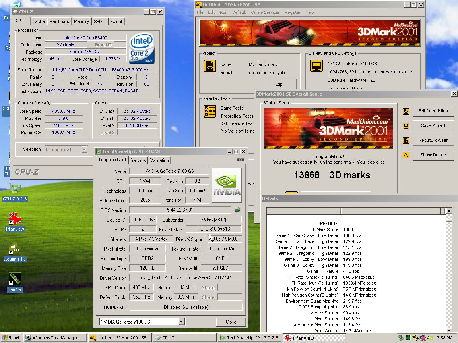
Task: Click the system clock showing 7:58 PM
Action: click(x=444, y=338)
